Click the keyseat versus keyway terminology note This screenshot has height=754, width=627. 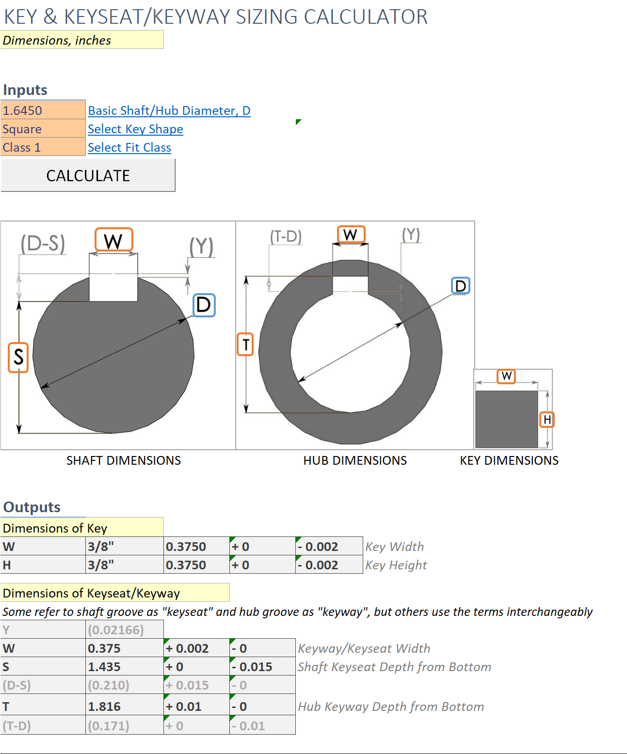pos(297,612)
